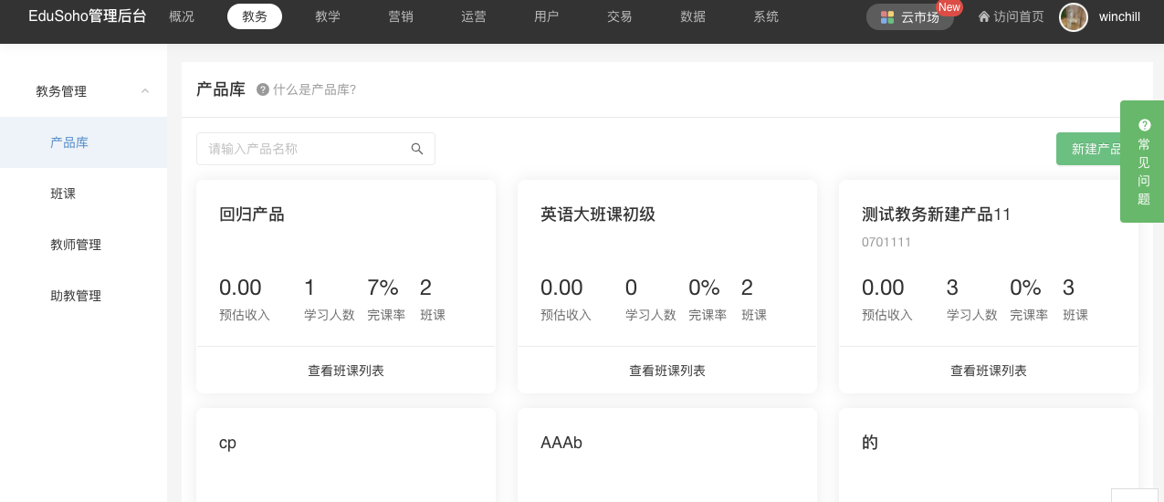Viewport: 1164px width, 502px height.
Task: Open the 营销 navigation tab
Action: click(x=401, y=16)
